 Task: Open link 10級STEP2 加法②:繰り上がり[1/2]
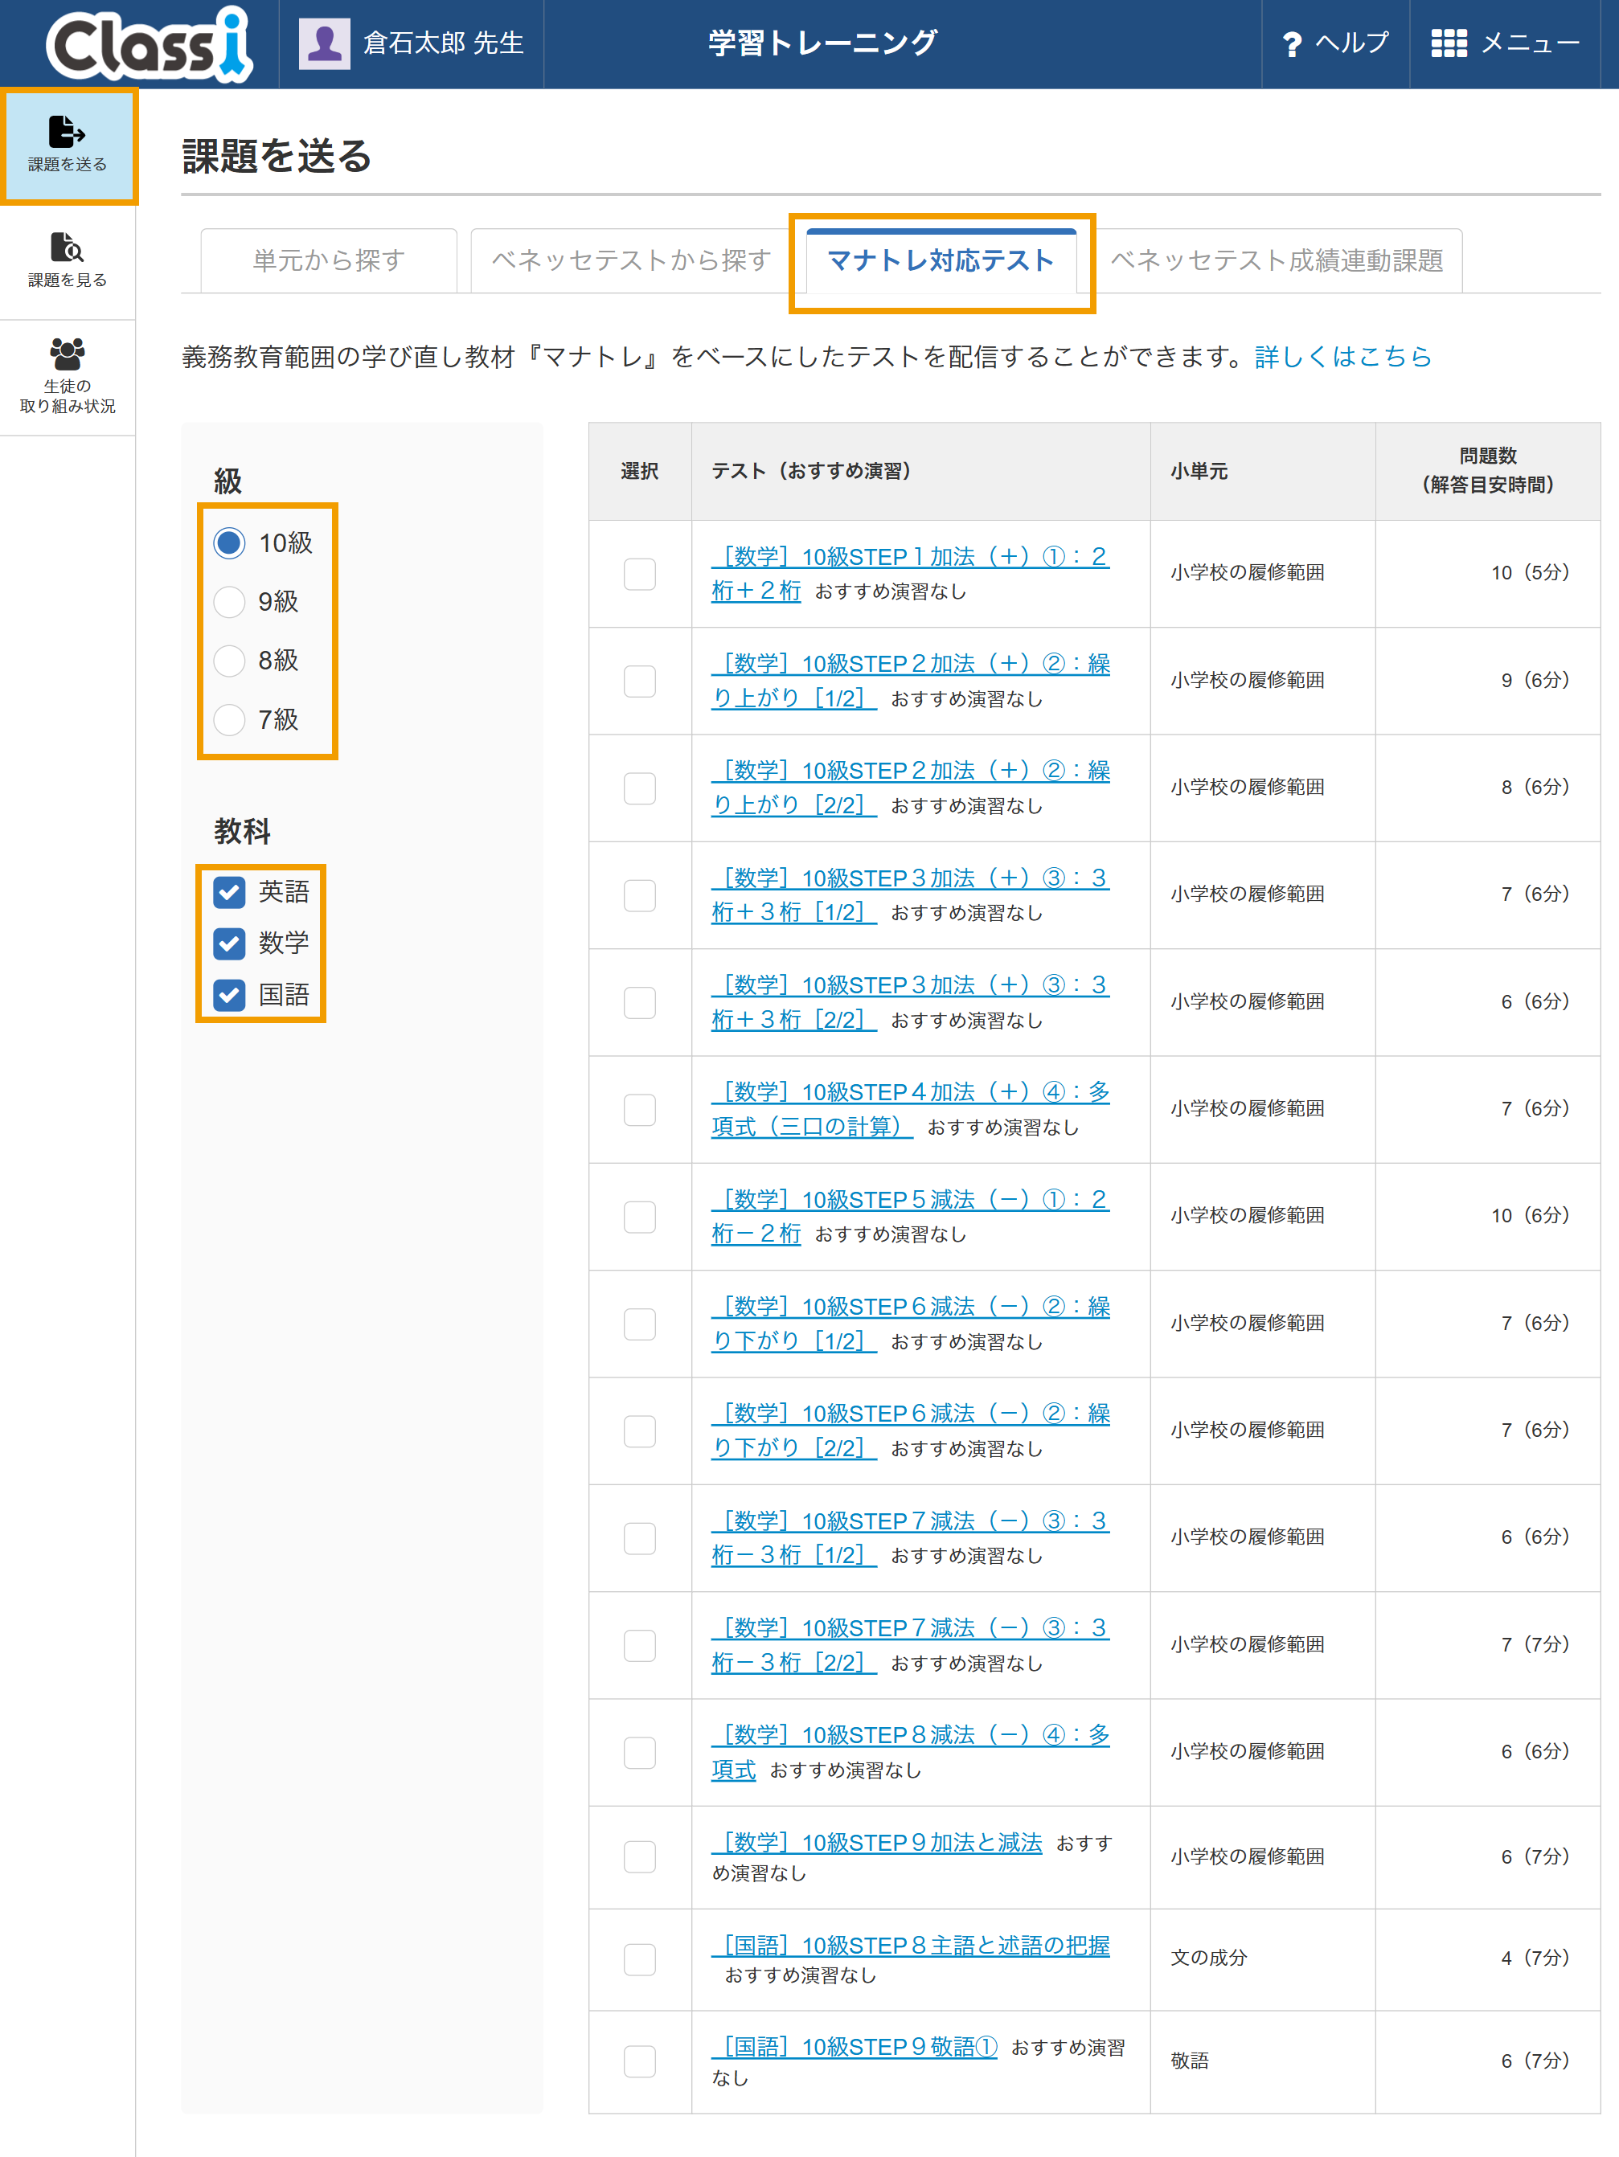[910, 681]
